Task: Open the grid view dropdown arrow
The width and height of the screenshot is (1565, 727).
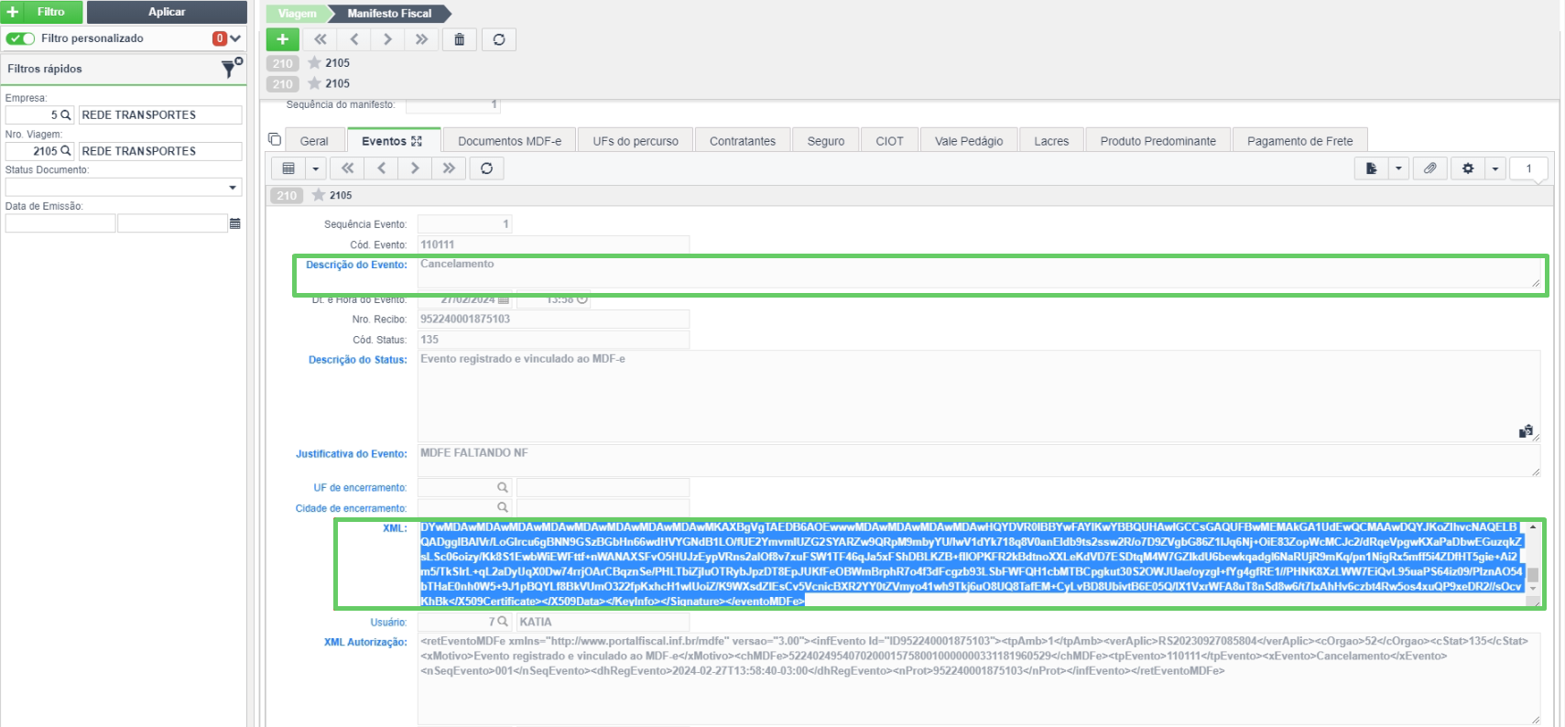Action: 316,168
